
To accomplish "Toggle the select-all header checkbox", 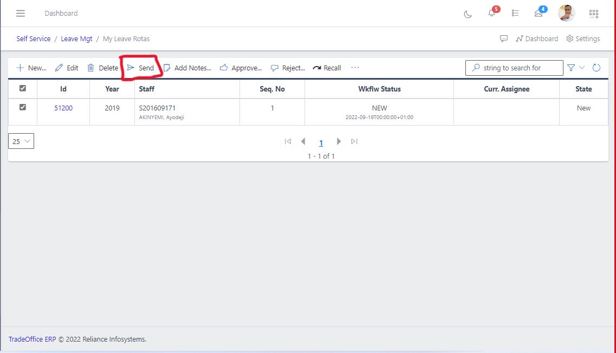I will (x=23, y=88).
